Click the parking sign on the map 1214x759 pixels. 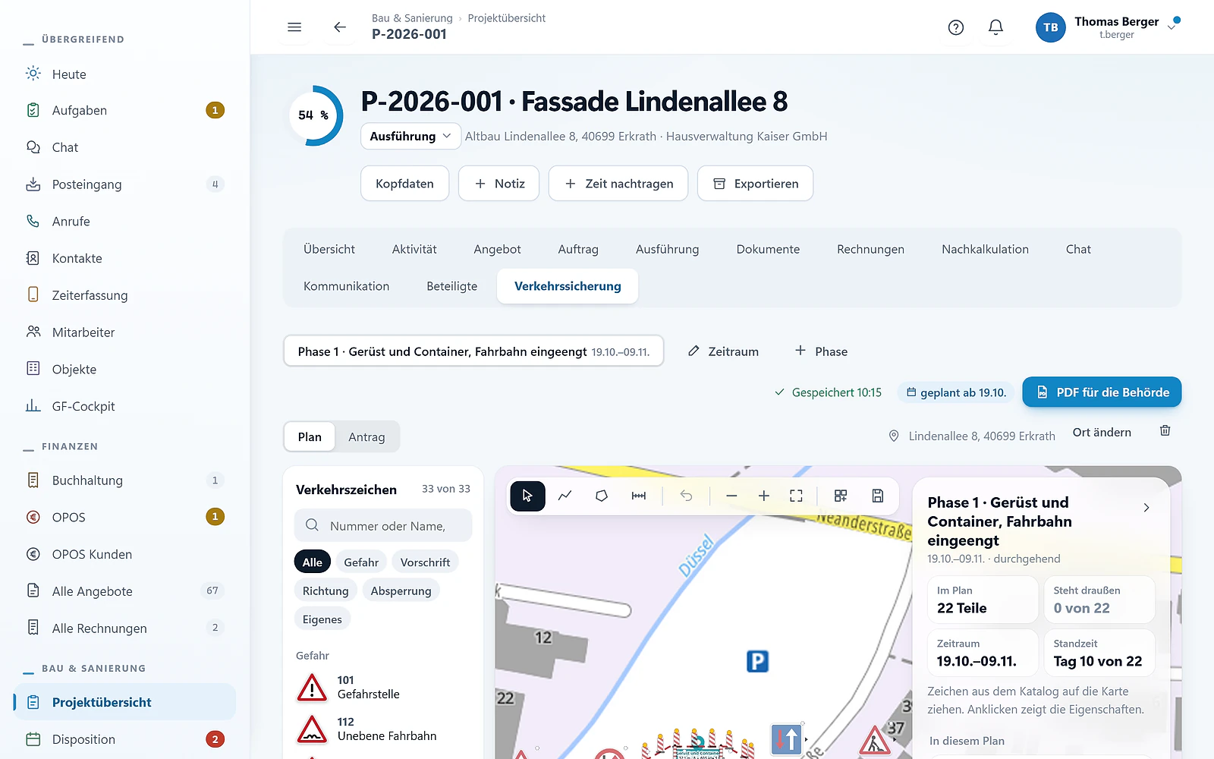(757, 661)
